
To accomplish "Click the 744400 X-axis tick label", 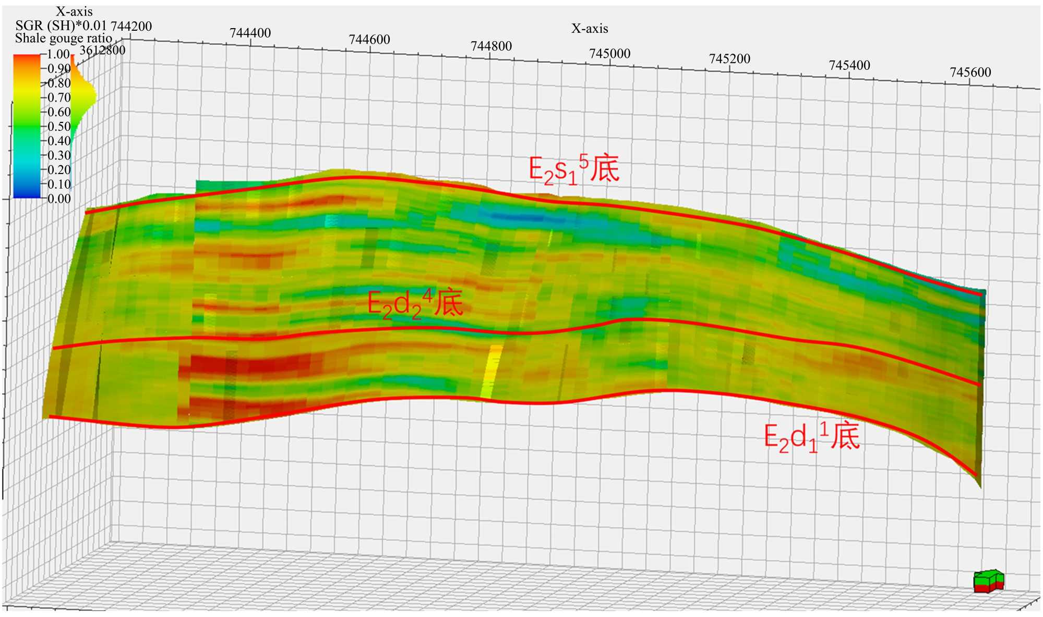I will click(x=250, y=32).
